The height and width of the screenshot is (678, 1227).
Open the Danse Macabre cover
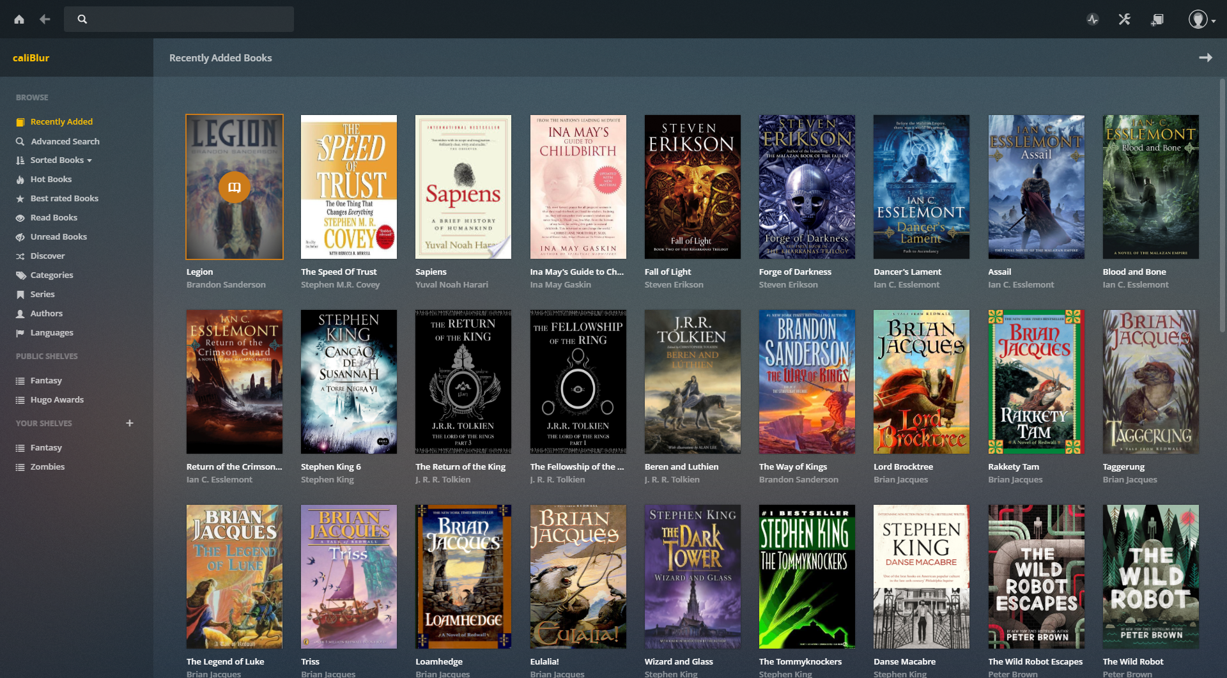(x=922, y=576)
